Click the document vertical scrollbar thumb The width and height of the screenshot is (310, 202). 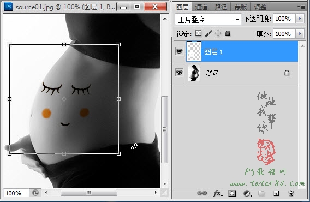(164, 129)
